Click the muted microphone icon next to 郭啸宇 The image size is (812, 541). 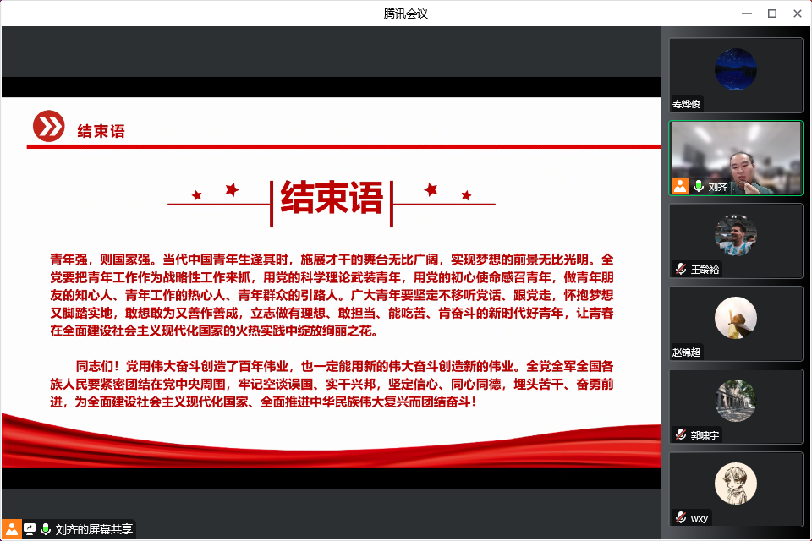coord(680,434)
